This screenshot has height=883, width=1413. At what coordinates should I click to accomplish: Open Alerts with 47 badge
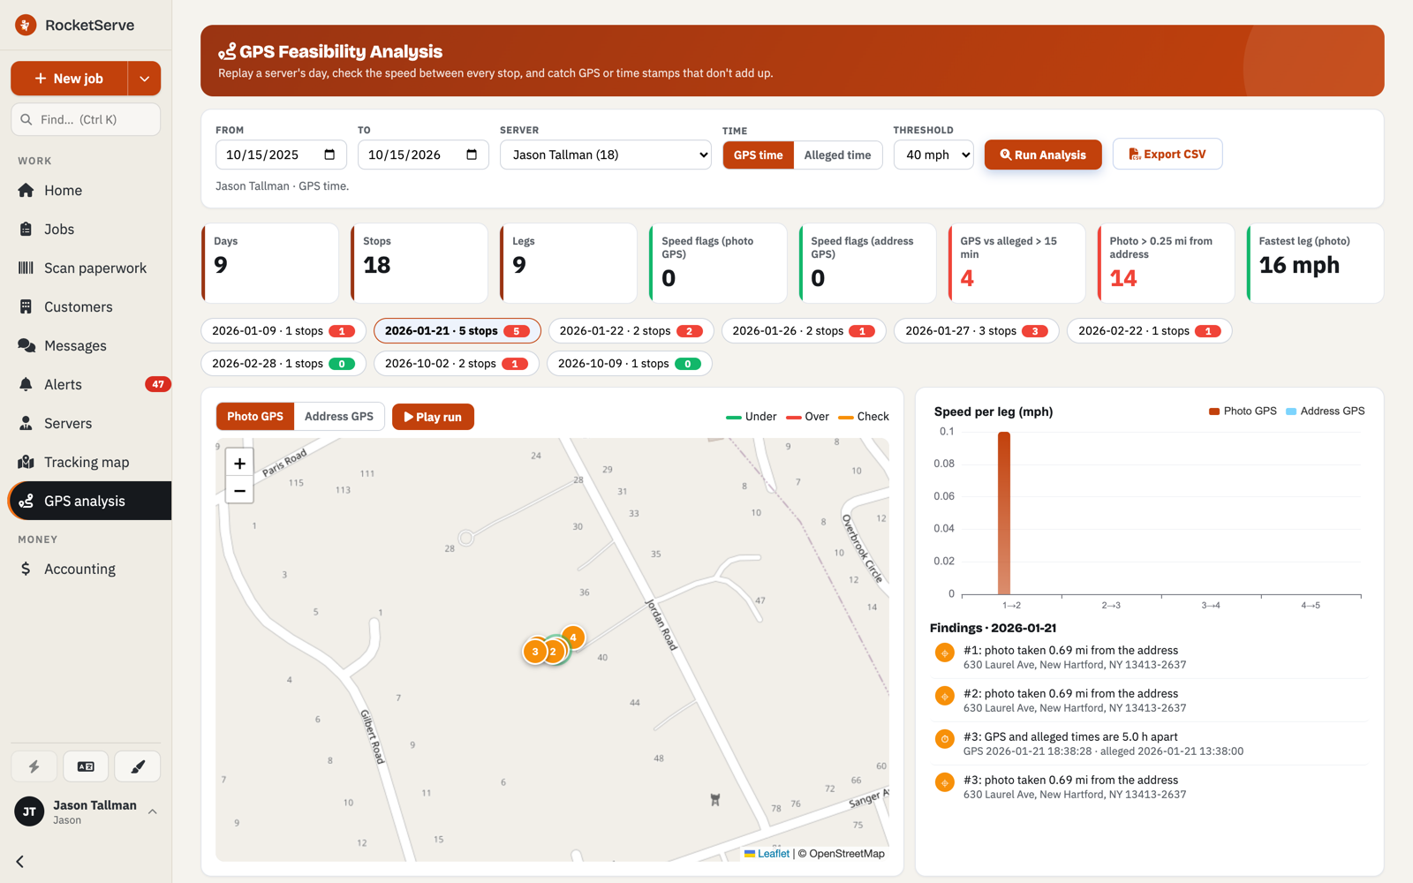pyautogui.click(x=86, y=384)
